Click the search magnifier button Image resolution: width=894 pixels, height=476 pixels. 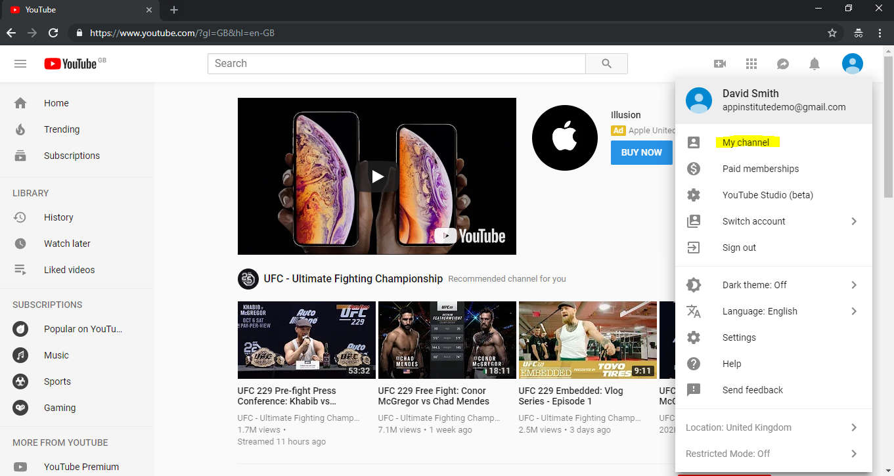tap(606, 64)
